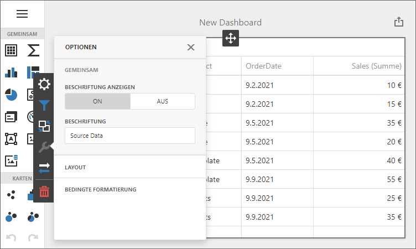
Task: Add a Bound Image item with the database icon
Action: click(12, 160)
